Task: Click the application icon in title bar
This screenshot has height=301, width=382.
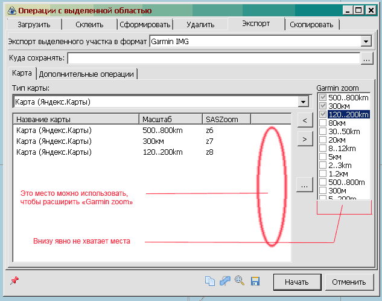Action: pos(8,10)
